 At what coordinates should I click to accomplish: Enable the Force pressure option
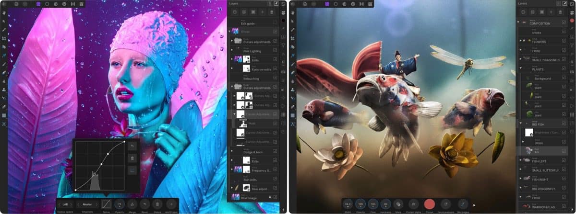[x=445, y=203]
